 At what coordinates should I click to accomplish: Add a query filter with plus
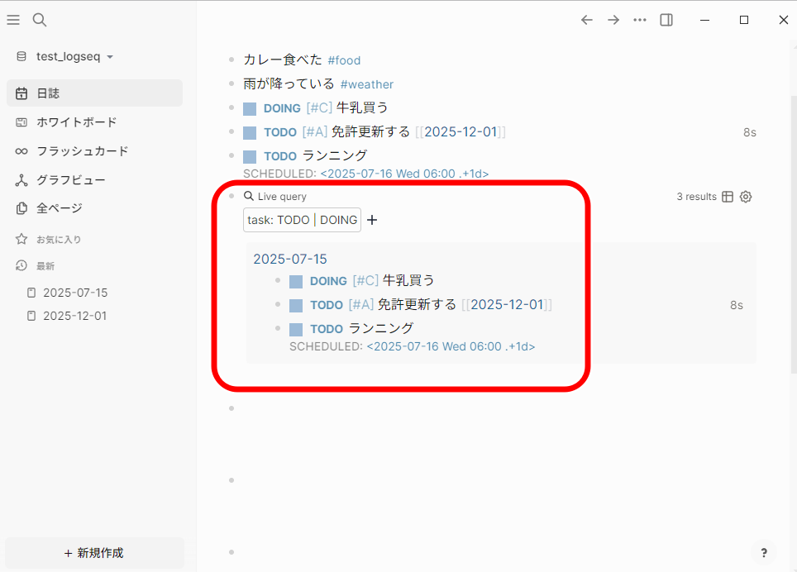pyautogui.click(x=372, y=220)
